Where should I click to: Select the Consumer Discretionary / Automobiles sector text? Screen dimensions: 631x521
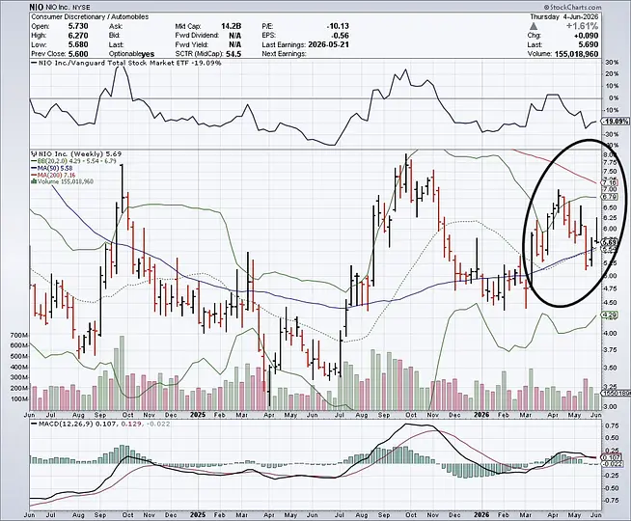point(90,16)
